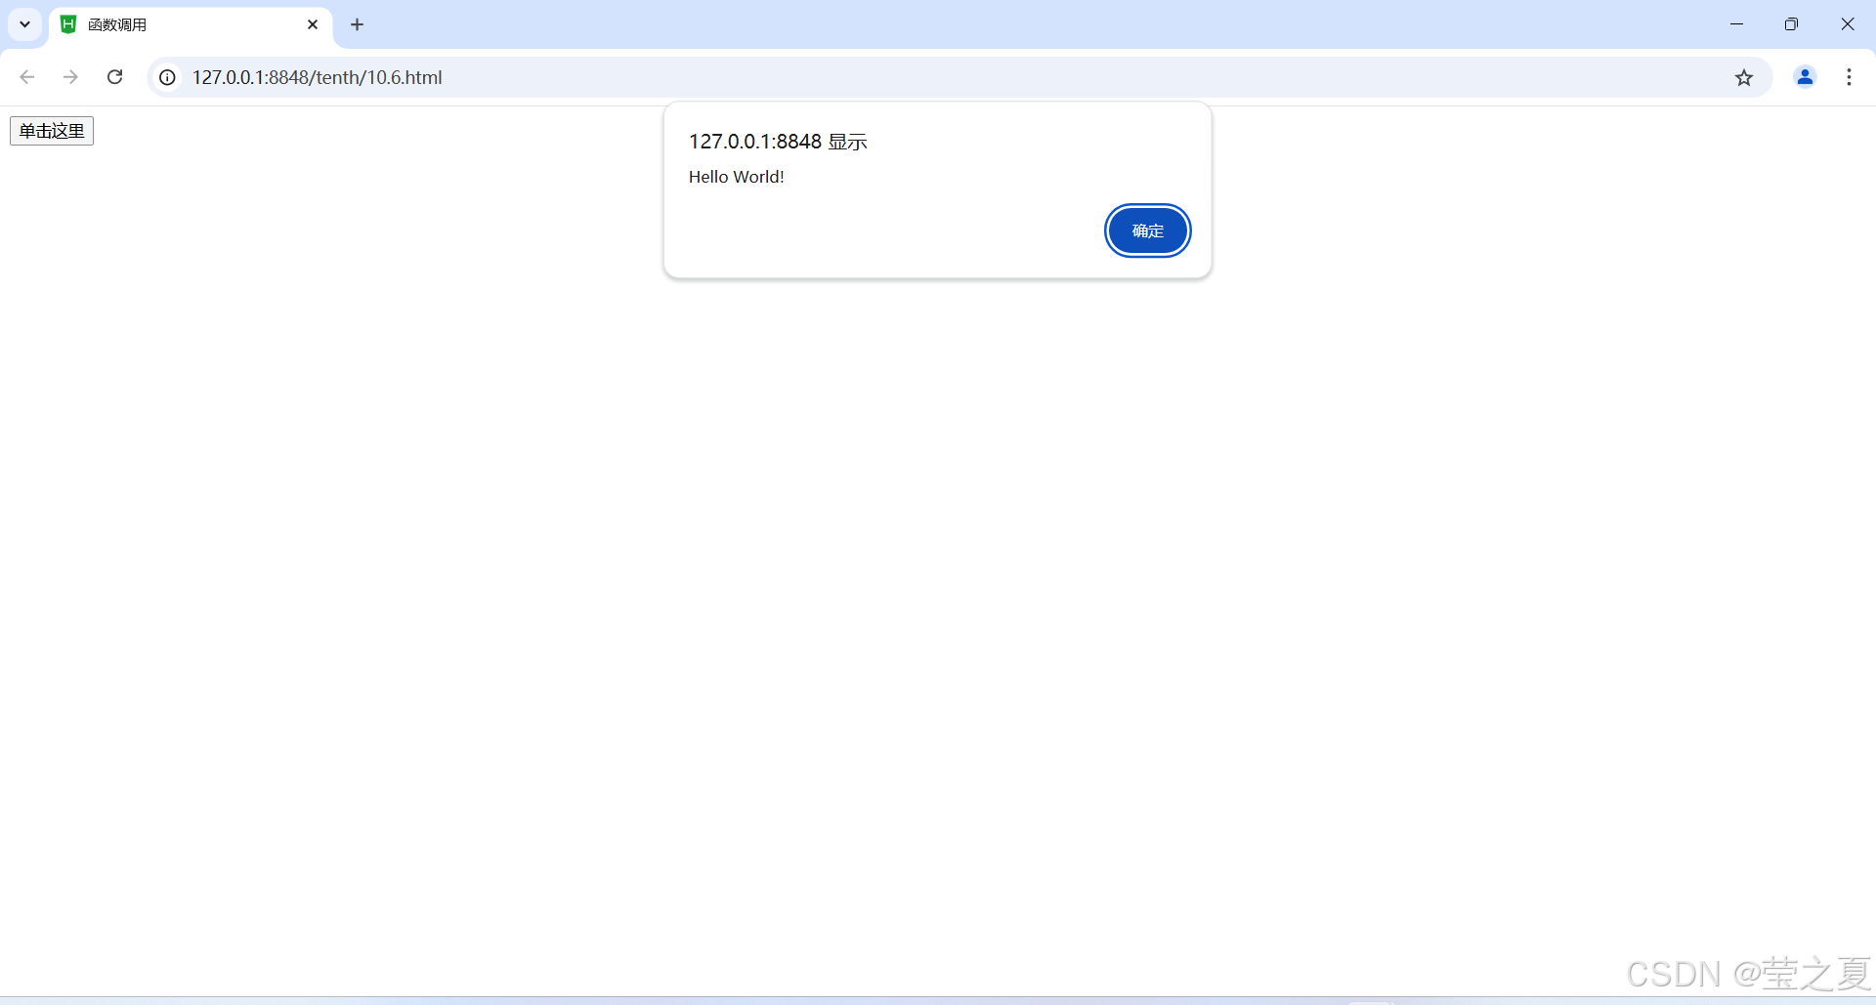View site information icon in address bar

(168, 77)
